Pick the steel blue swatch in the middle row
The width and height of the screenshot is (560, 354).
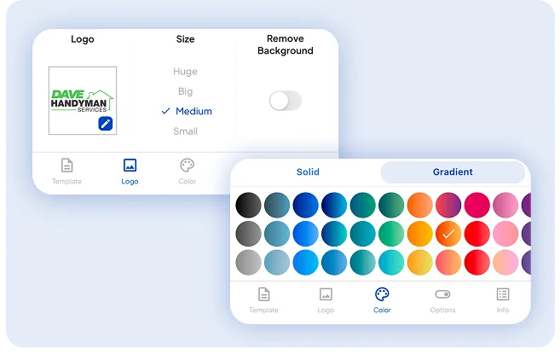pos(277,234)
